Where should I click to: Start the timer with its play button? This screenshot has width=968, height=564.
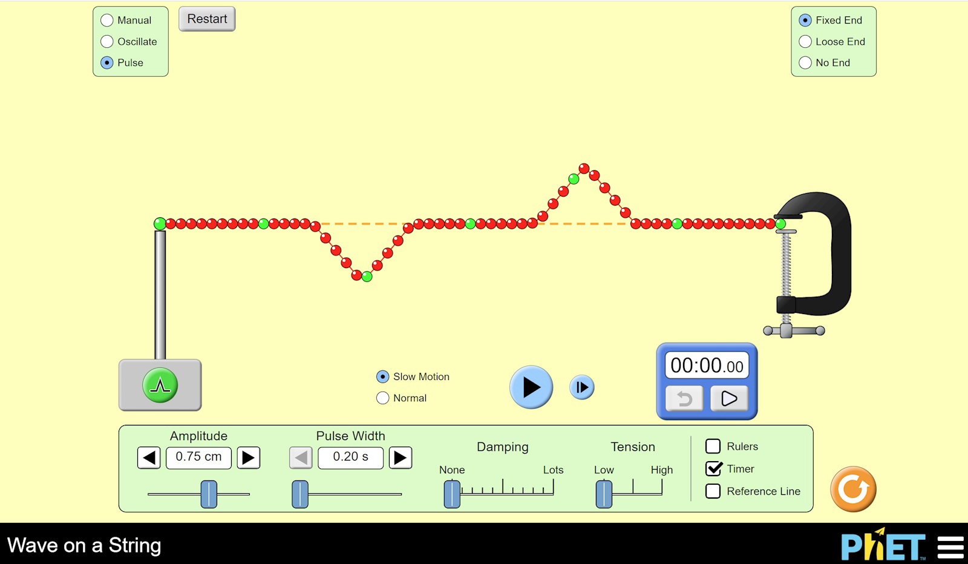[x=729, y=398]
